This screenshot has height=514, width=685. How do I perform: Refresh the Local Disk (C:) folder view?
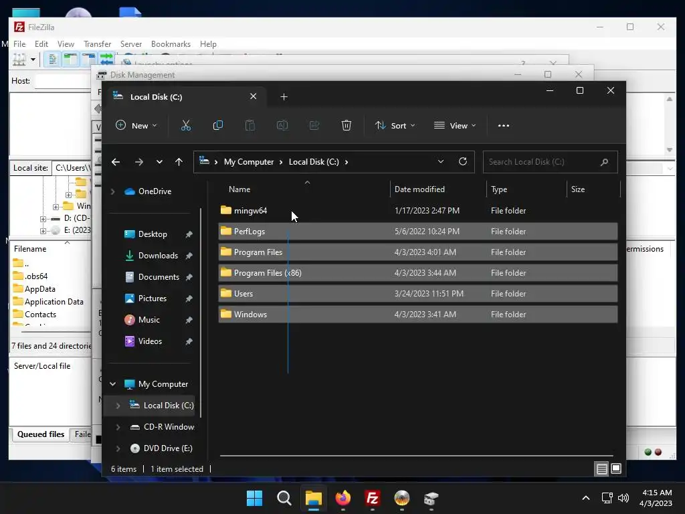pyautogui.click(x=463, y=162)
